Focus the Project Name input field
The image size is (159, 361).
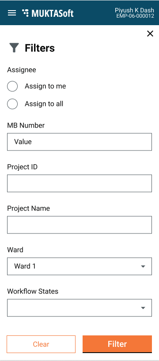click(x=79, y=225)
